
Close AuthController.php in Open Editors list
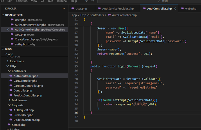pos(8,30)
